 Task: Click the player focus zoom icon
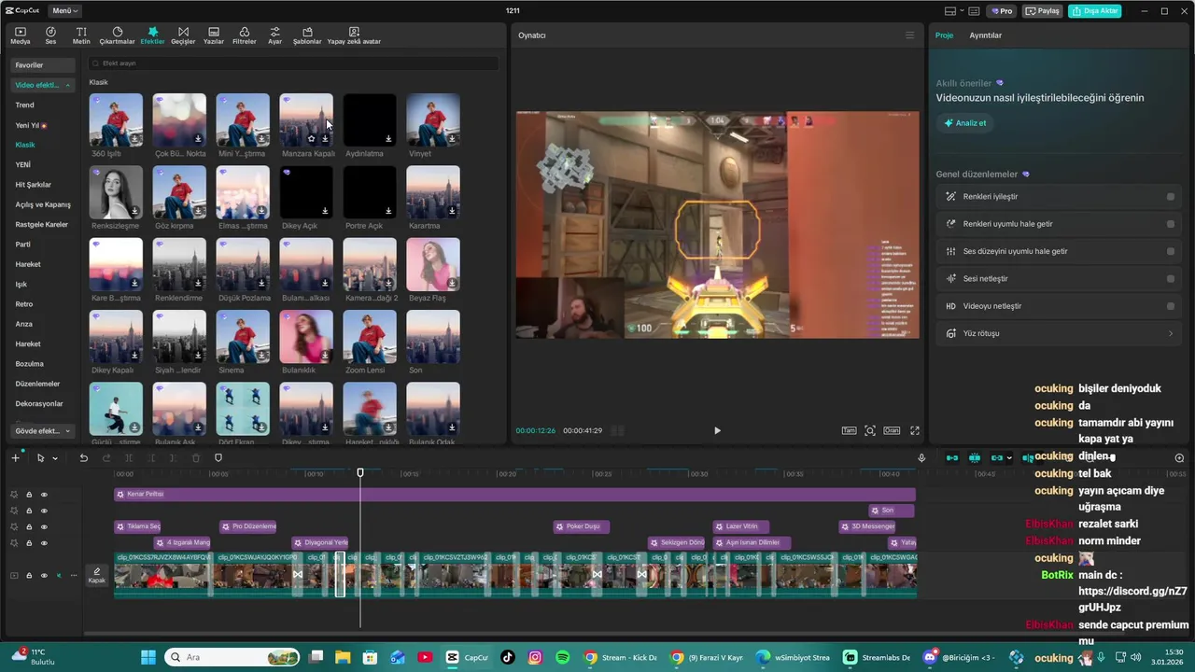870,430
